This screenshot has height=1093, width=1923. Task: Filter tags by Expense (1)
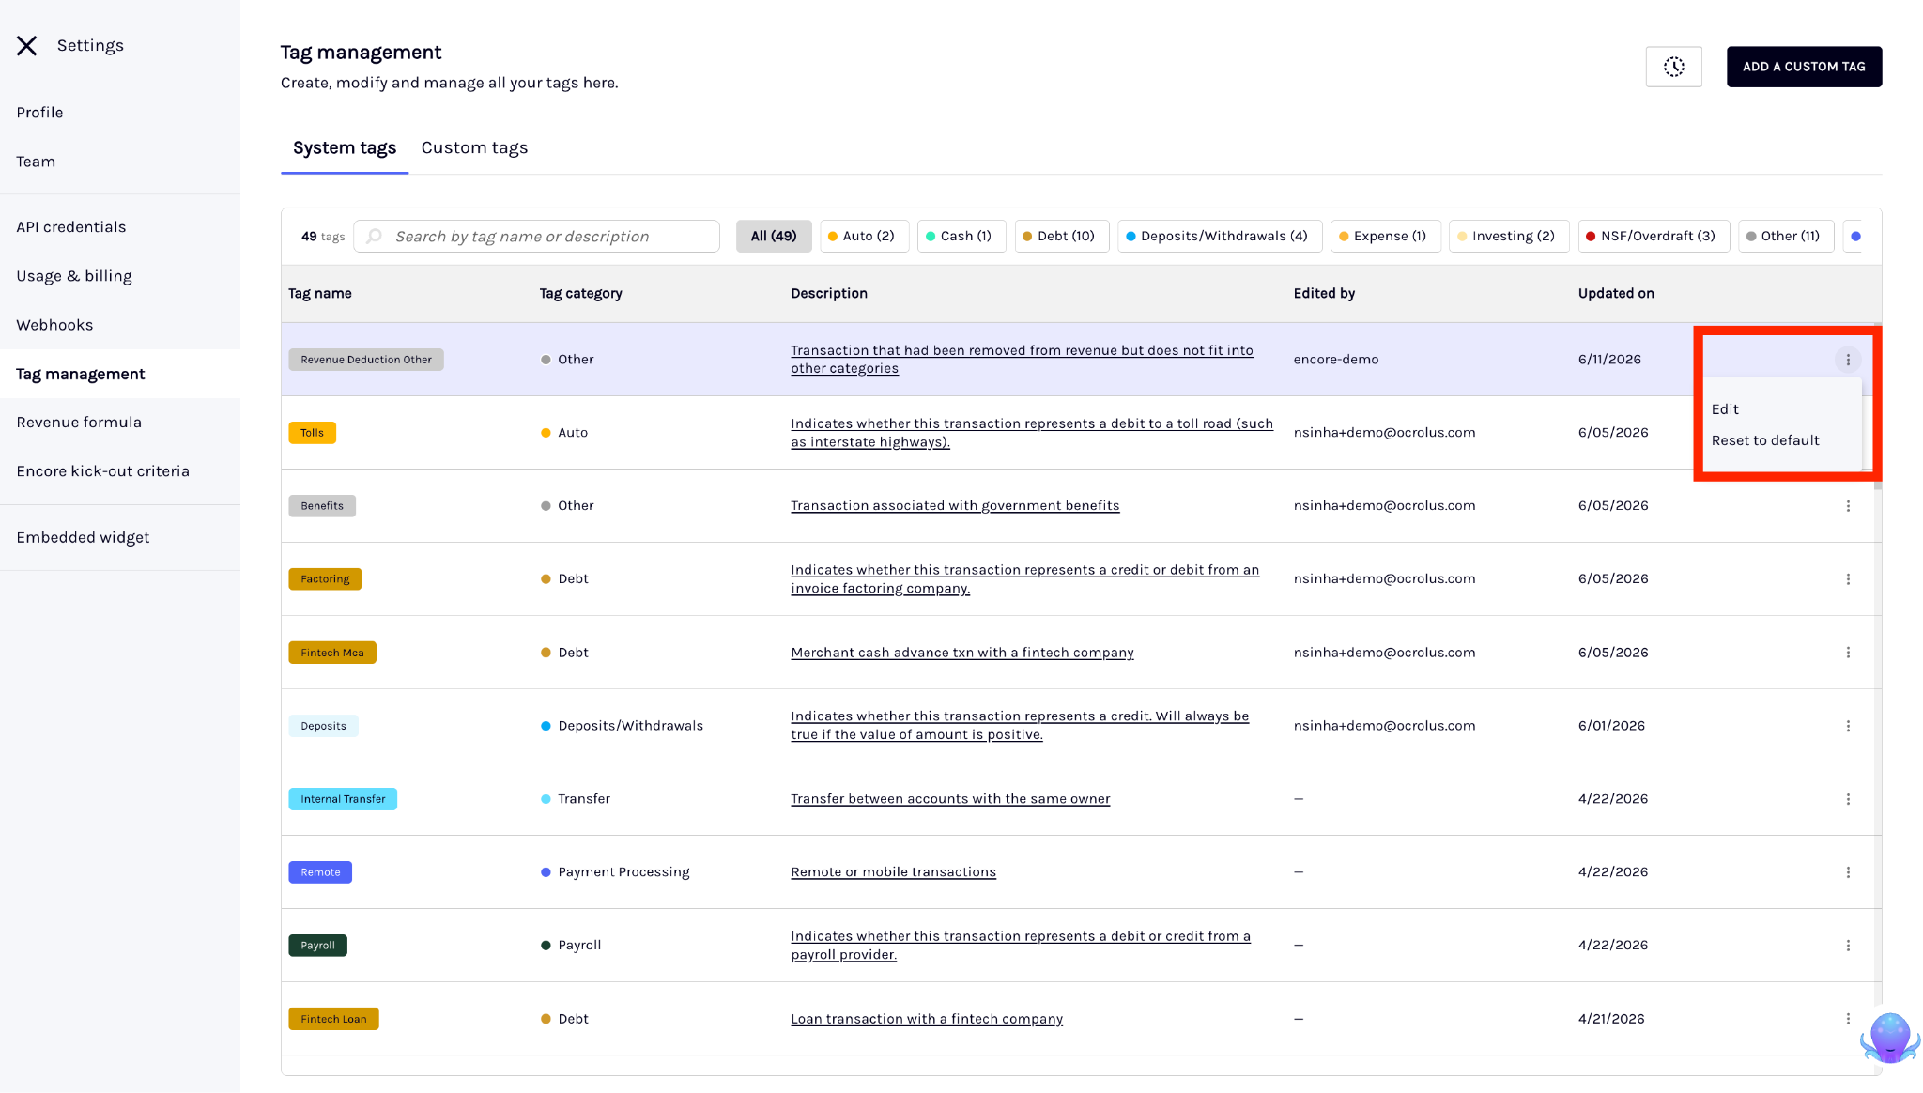tap(1386, 237)
